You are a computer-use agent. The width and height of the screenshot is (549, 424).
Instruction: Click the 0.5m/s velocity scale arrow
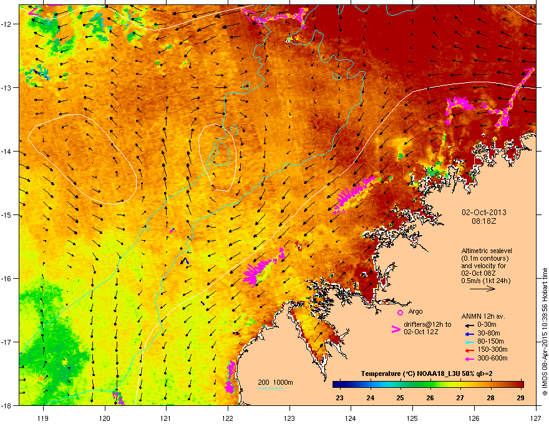[482, 289]
